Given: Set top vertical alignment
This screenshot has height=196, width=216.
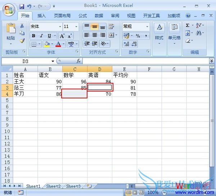Looking at the screenshot, I should coord(87,26).
